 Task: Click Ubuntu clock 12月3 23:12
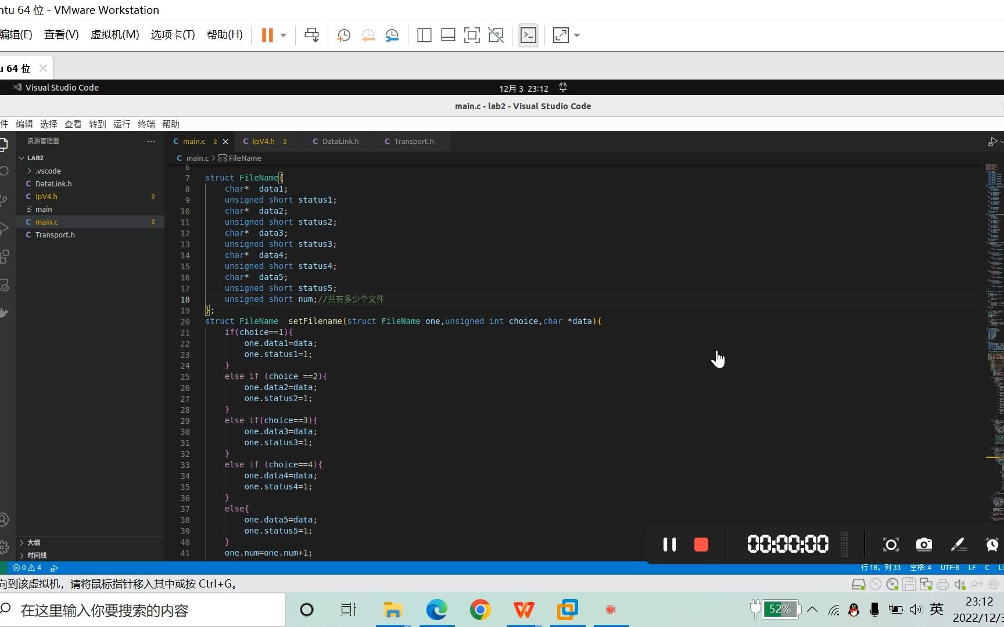point(523,88)
